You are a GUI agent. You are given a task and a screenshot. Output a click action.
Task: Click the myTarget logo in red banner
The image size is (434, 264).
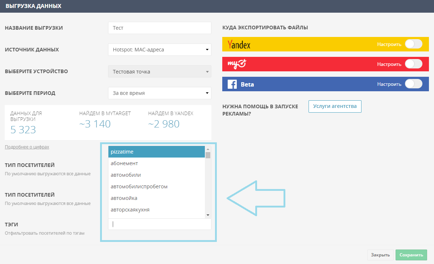[x=237, y=64]
